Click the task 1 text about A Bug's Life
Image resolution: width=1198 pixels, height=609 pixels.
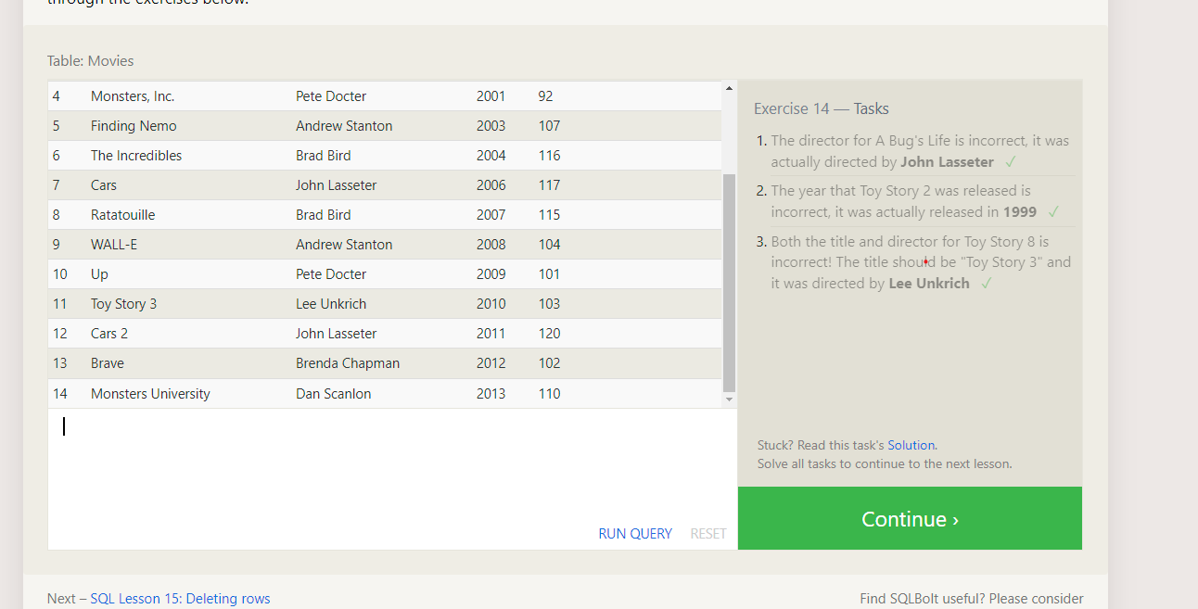(920, 151)
